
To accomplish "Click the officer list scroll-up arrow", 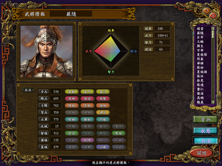I will [213, 28].
